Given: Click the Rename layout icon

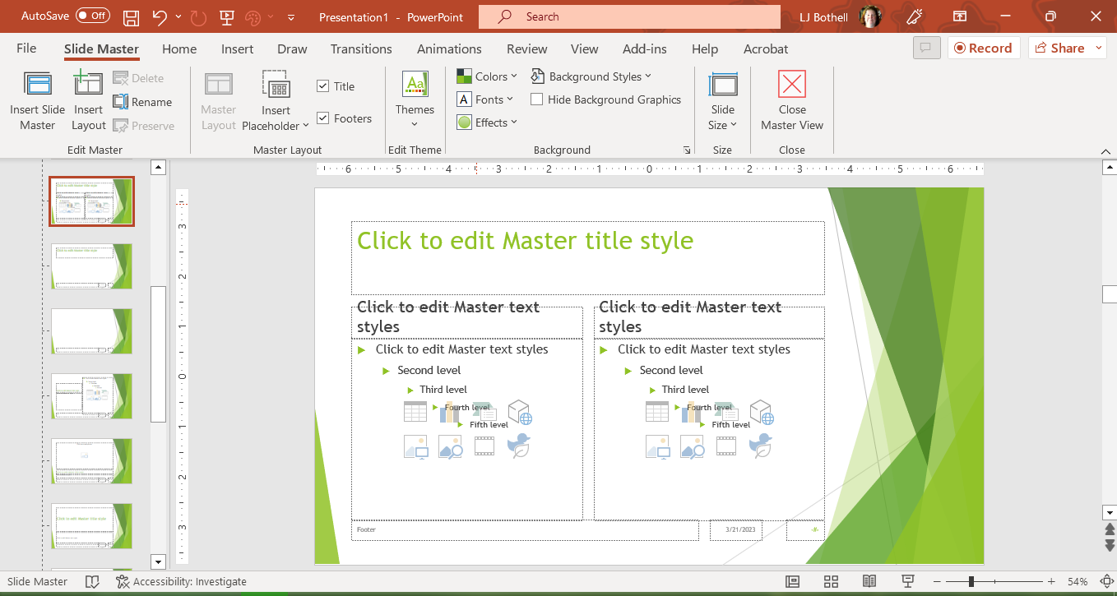Looking at the screenshot, I should (x=120, y=102).
